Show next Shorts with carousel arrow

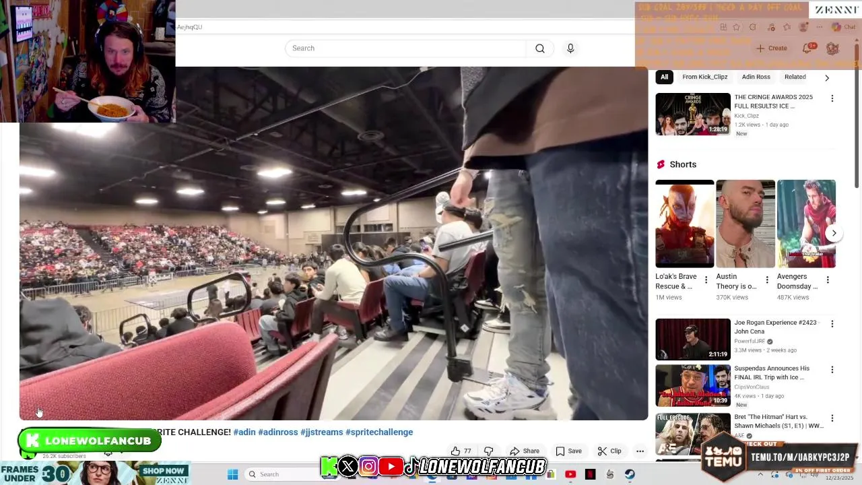[x=834, y=233]
